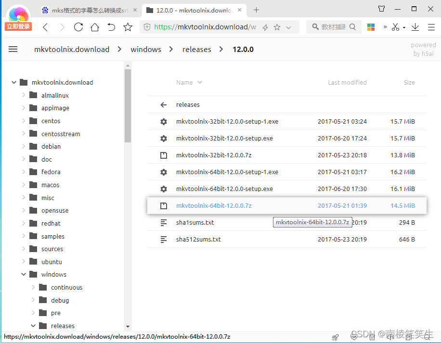Expand the continuous subfolder
This screenshot has width=441, height=343.
[x=33, y=287]
